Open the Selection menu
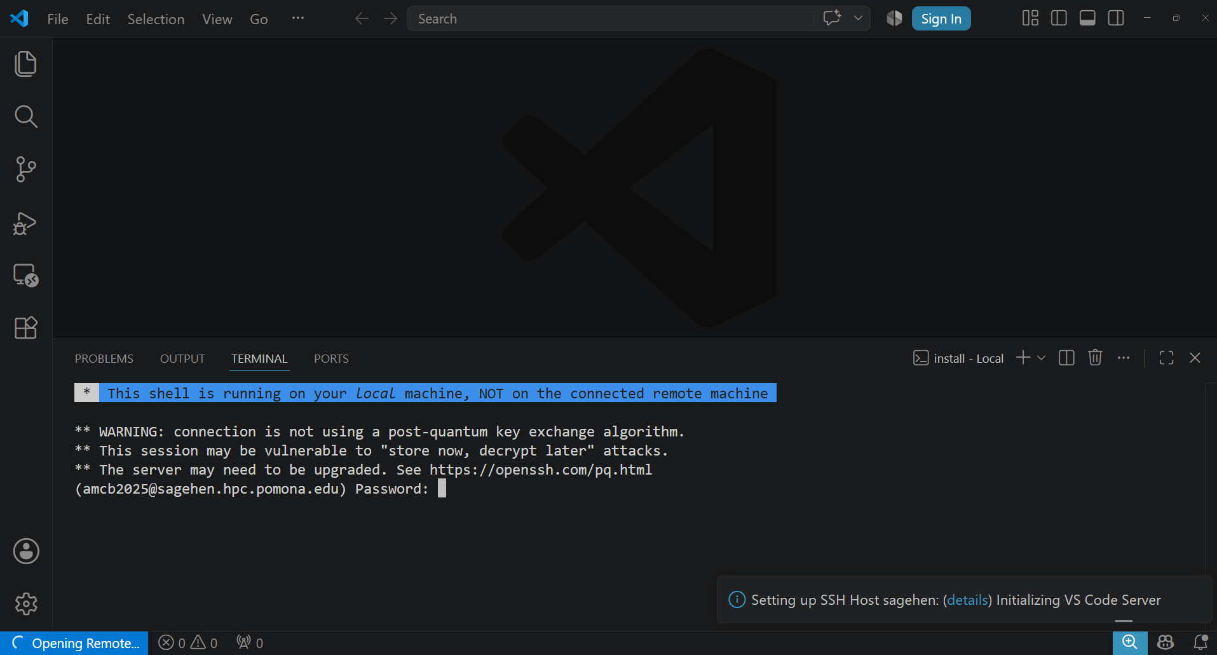Screen dimensions: 1217x655 [x=156, y=19]
